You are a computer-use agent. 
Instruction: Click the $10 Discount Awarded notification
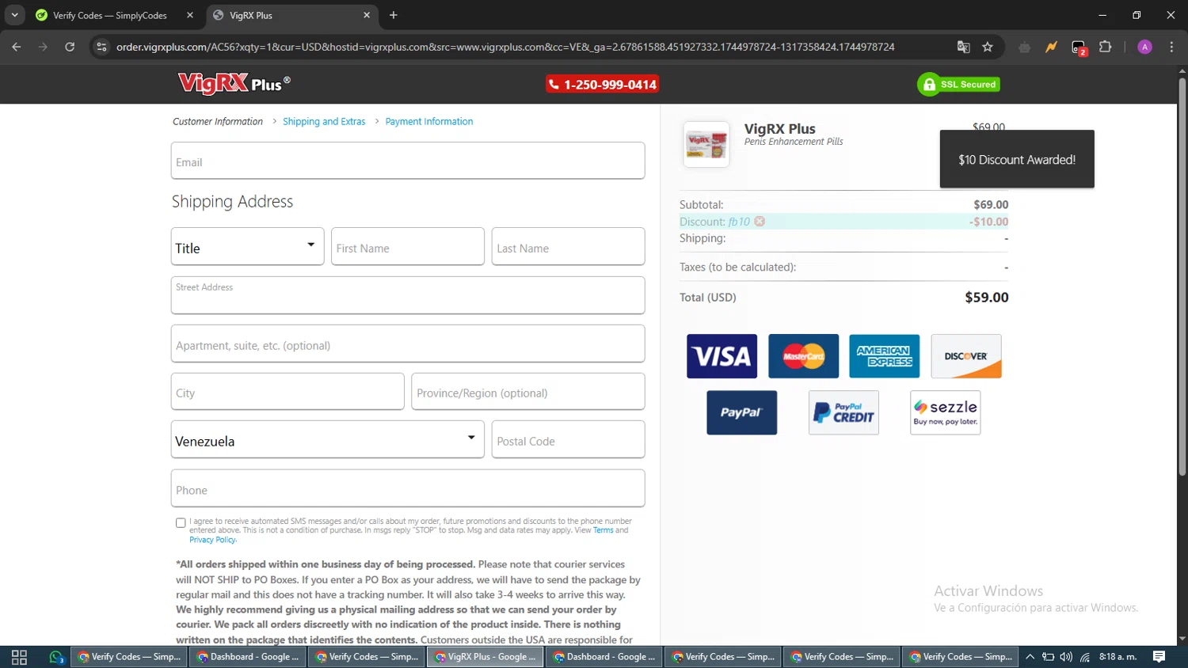tap(1017, 159)
